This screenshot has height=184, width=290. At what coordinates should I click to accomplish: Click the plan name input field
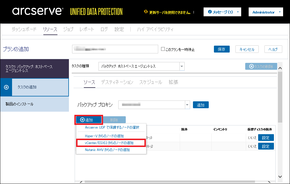coord(115,49)
